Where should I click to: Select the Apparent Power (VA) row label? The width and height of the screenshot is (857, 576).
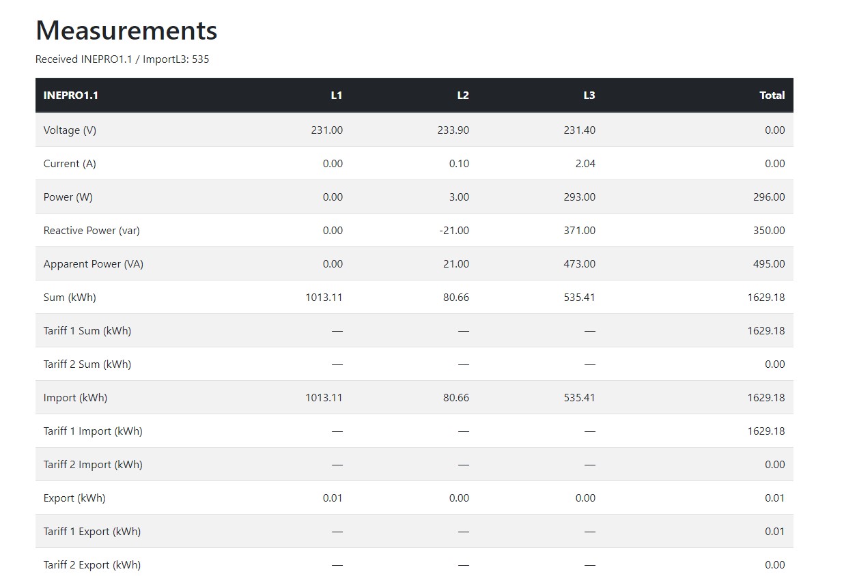(94, 264)
